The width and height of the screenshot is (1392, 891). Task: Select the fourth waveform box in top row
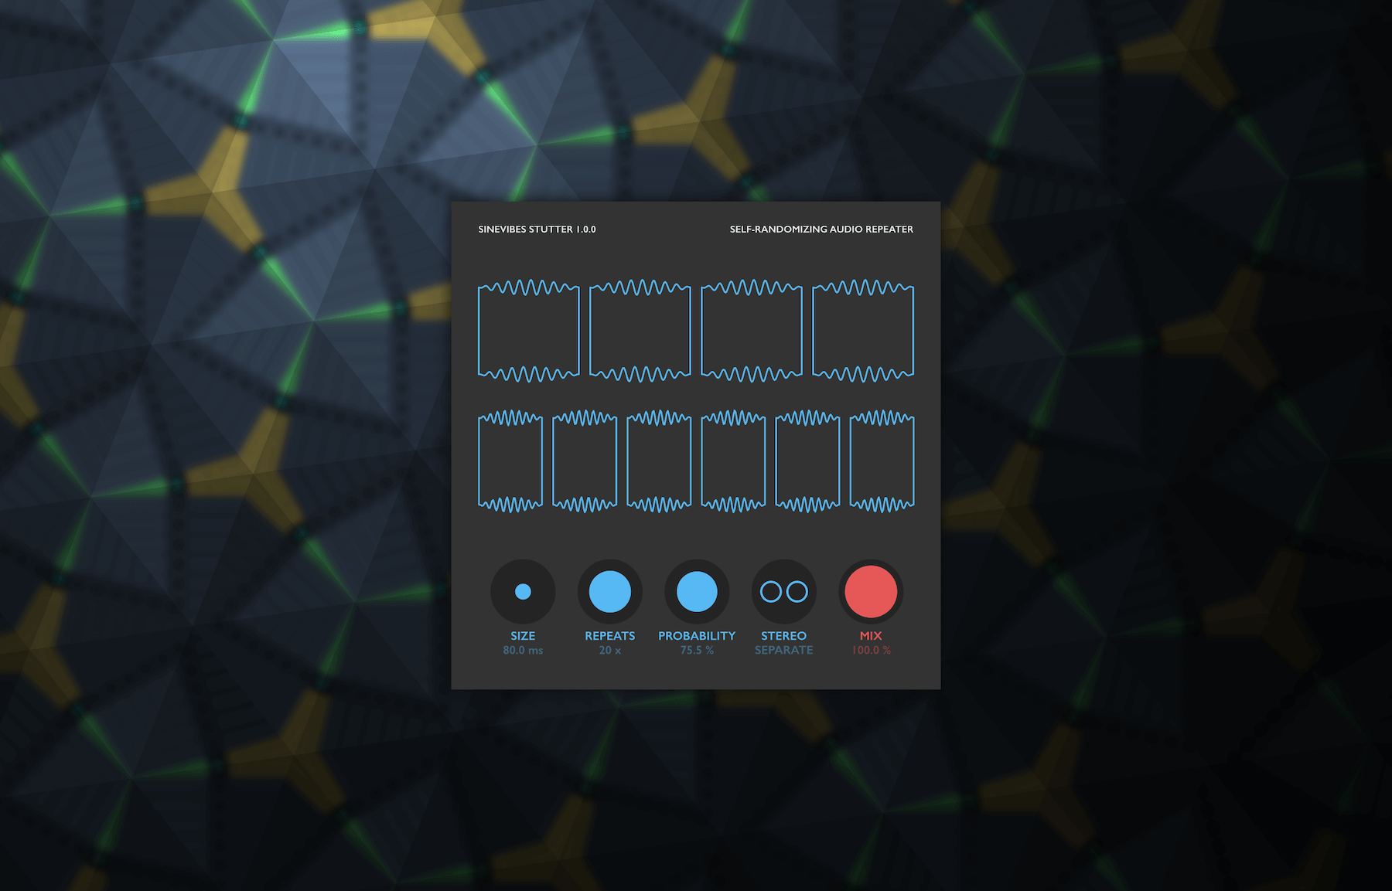pyautogui.click(x=863, y=331)
